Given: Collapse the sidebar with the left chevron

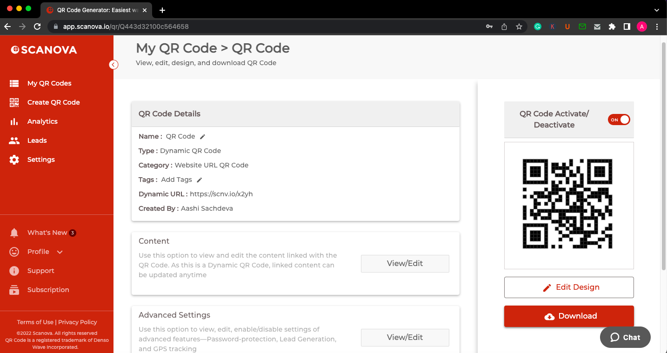Looking at the screenshot, I should click(113, 65).
